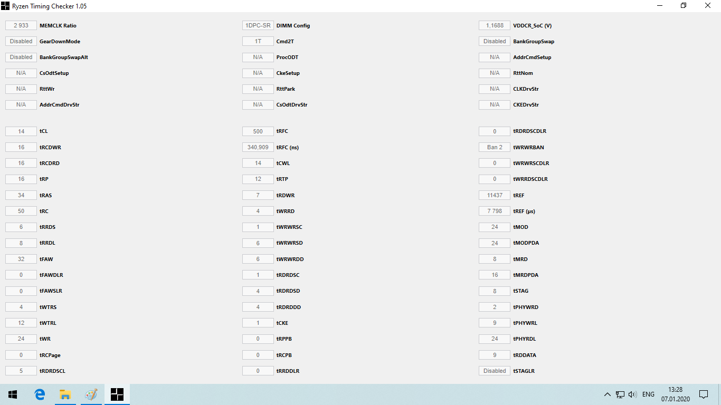
Task: Click the VDDCR_SoC voltage value field
Action: pyautogui.click(x=495, y=25)
